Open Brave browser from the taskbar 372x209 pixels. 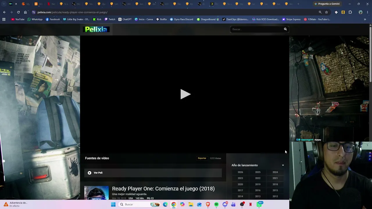point(208,204)
